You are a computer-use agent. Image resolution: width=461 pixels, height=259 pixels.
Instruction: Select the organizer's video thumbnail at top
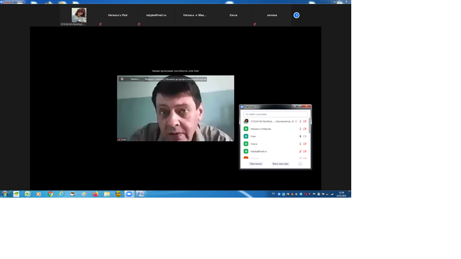79,15
